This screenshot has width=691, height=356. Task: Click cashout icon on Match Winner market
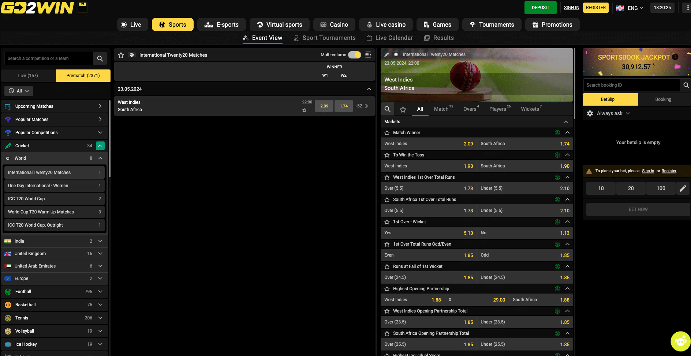(x=557, y=133)
